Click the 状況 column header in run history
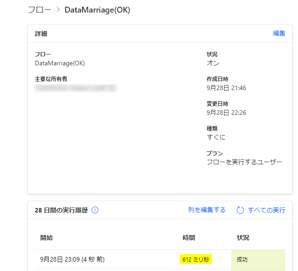This screenshot has width=298, height=271. click(243, 238)
